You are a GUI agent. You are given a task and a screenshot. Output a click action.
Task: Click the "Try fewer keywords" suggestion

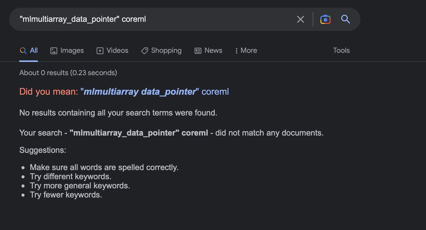66,195
